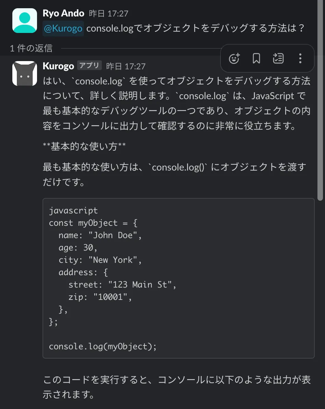This screenshot has height=409, width=325.
Task: Bookmark Kurogo's message for later
Action: point(256,59)
